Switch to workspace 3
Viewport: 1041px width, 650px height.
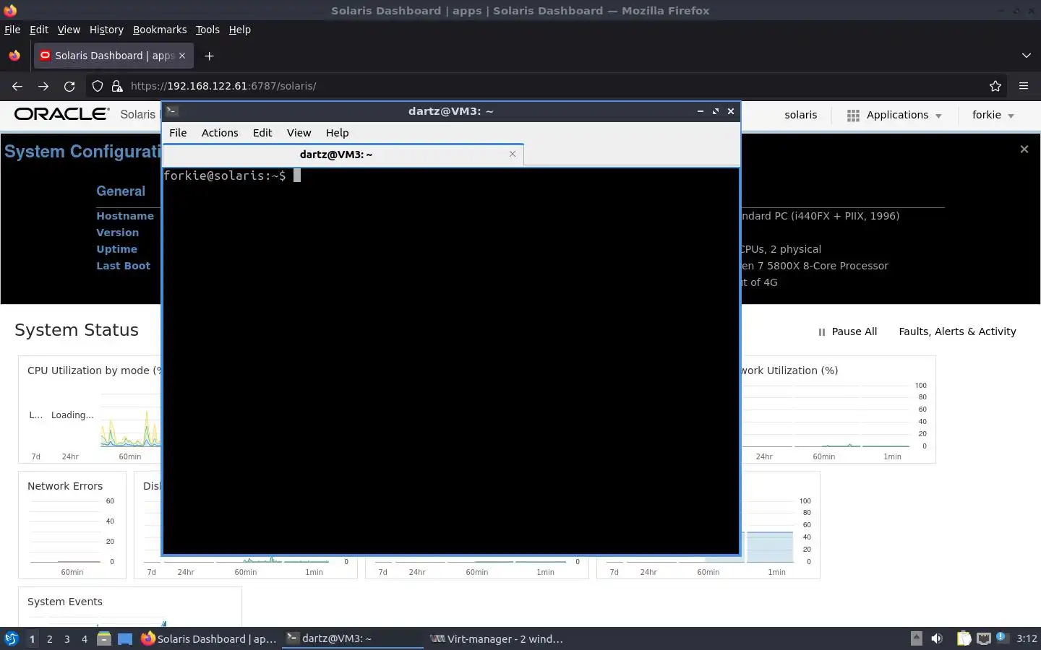67,639
